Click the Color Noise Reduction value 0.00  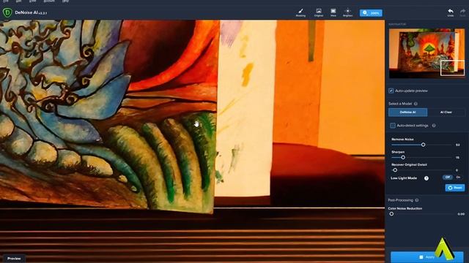(461, 214)
